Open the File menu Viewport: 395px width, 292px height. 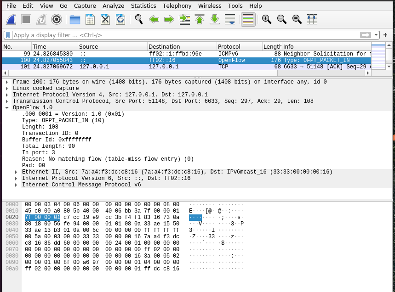[11, 6]
